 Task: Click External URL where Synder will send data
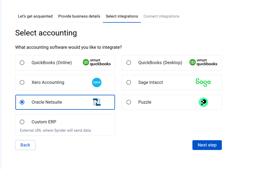point(55,130)
